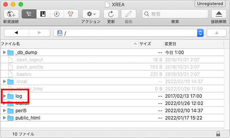
Task: Expand the _db_dump folder
Action: 4,52
